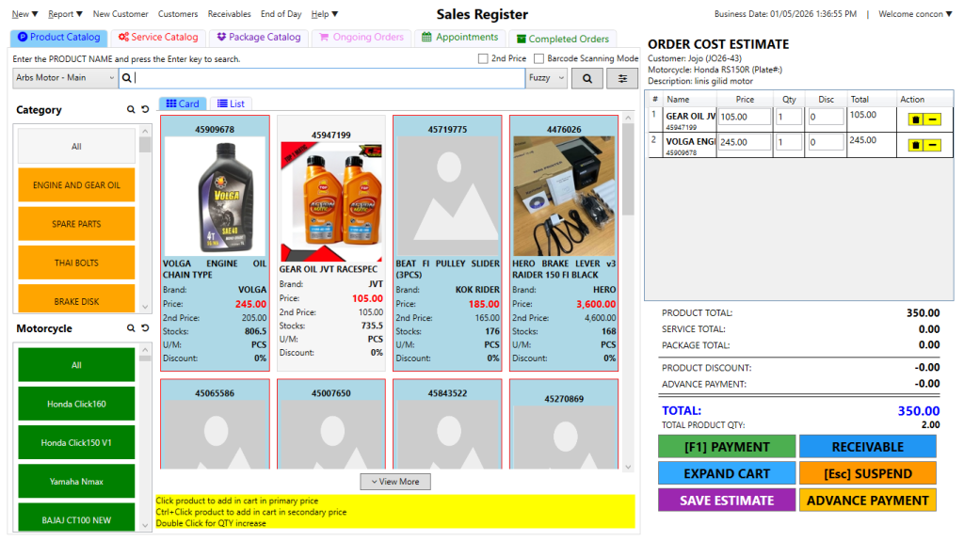Open the Completed Orders tab
Image resolution: width=964 pixels, height=541 pixels.
[562, 39]
